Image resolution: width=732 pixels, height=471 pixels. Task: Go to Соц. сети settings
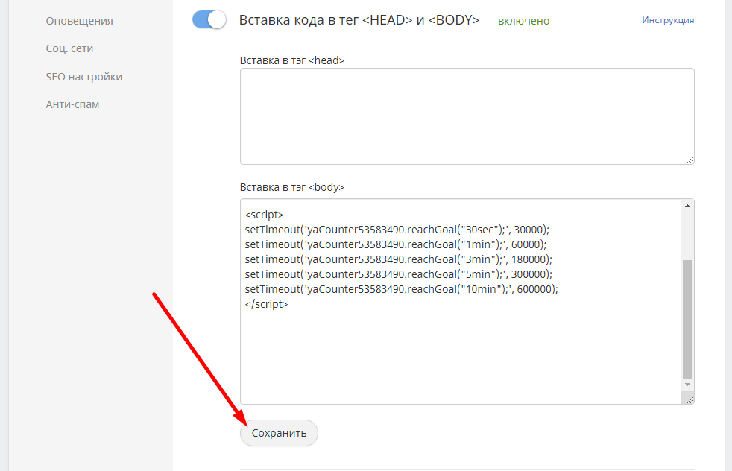[x=69, y=48]
